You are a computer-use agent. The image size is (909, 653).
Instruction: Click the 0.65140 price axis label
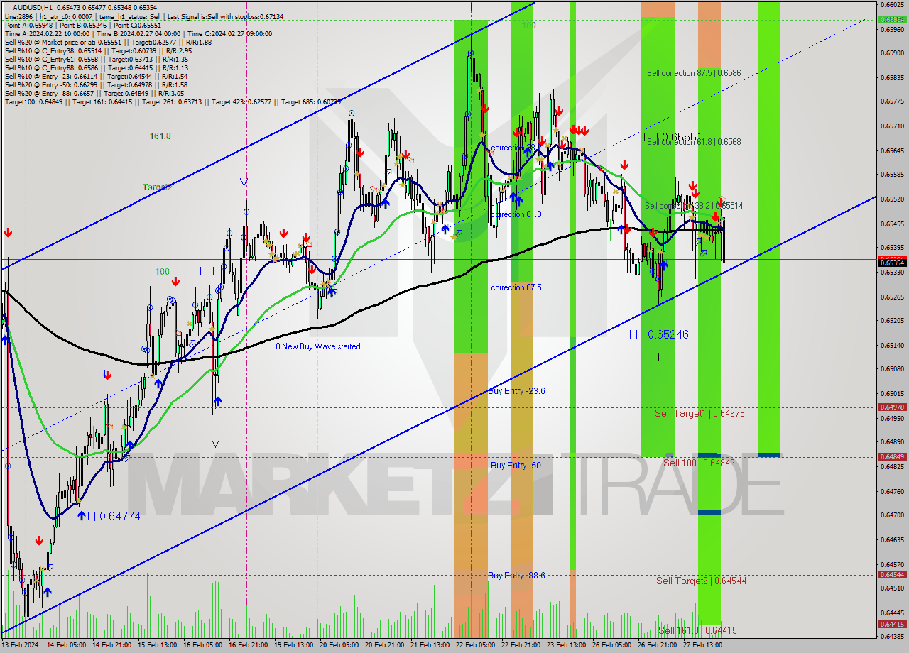(893, 346)
